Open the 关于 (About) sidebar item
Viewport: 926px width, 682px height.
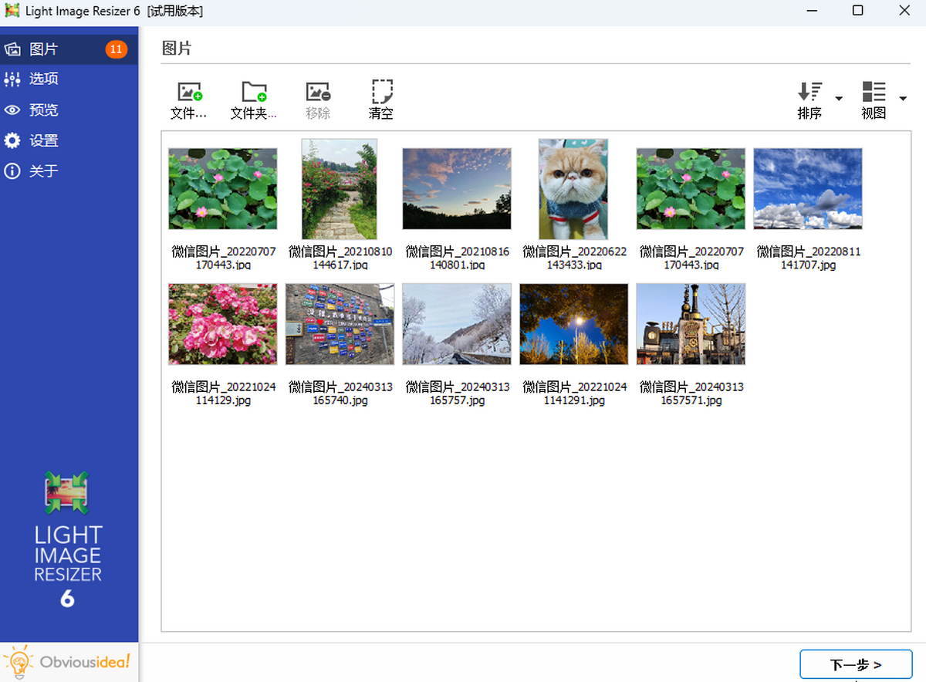pos(44,170)
